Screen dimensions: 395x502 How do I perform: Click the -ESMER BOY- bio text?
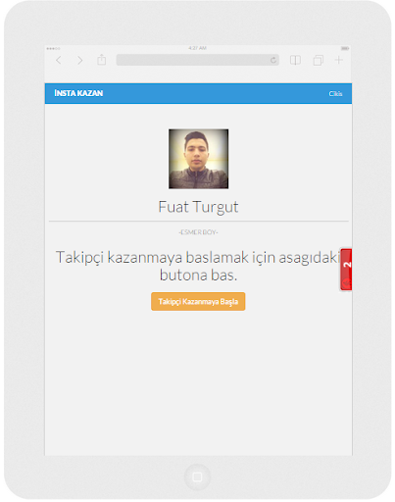198,232
